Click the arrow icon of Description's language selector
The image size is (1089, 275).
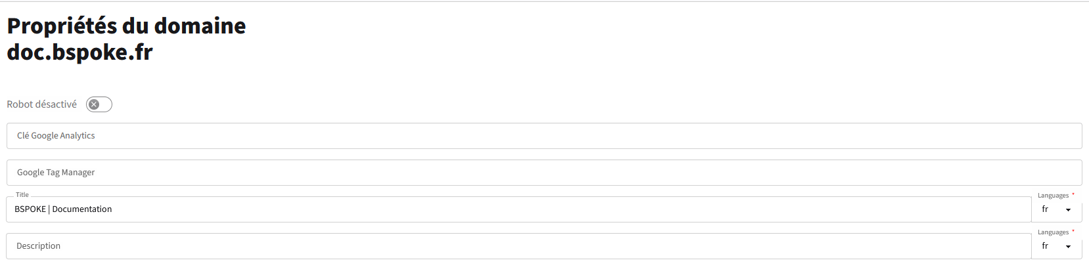pyautogui.click(x=1069, y=247)
